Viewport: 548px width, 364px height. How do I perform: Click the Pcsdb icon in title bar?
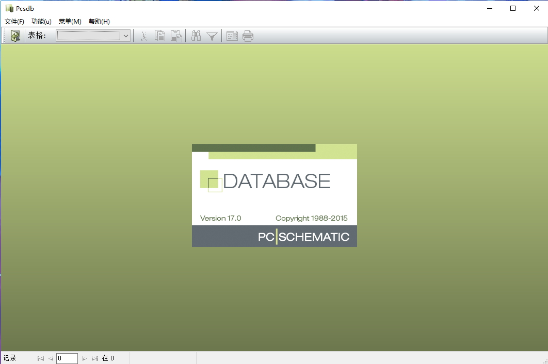(x=9, y=8)
